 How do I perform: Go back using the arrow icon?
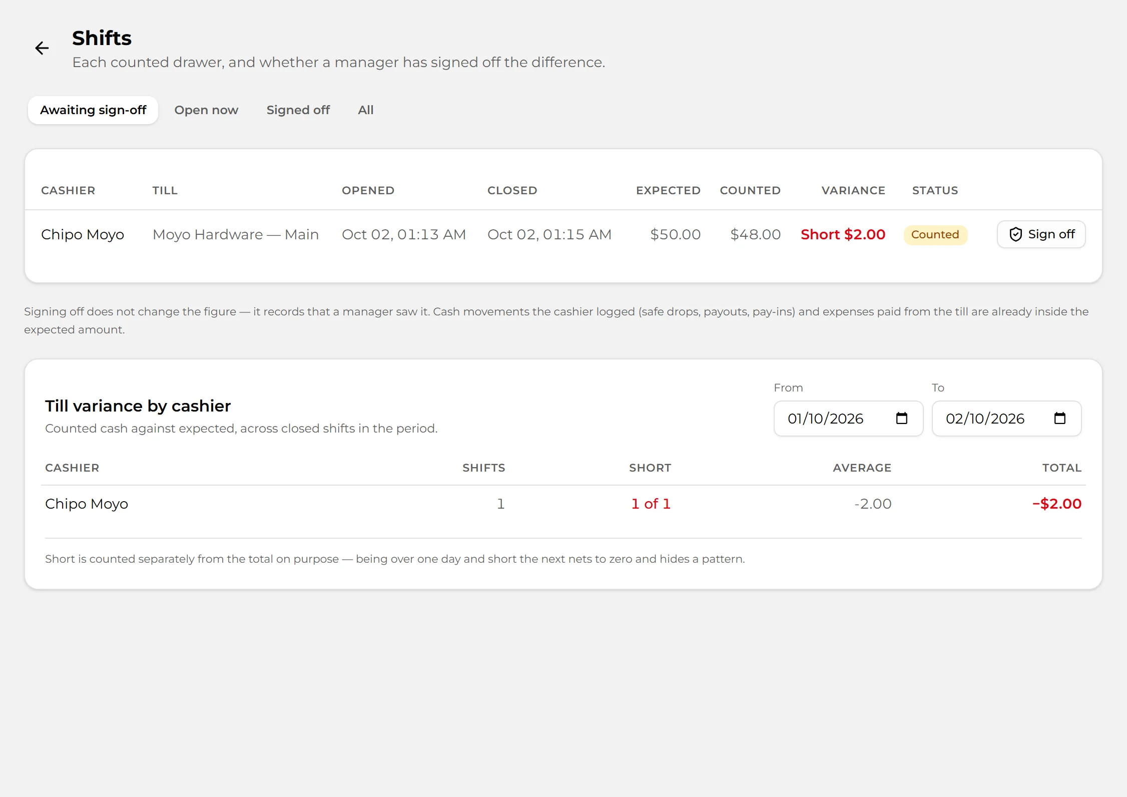42,48
